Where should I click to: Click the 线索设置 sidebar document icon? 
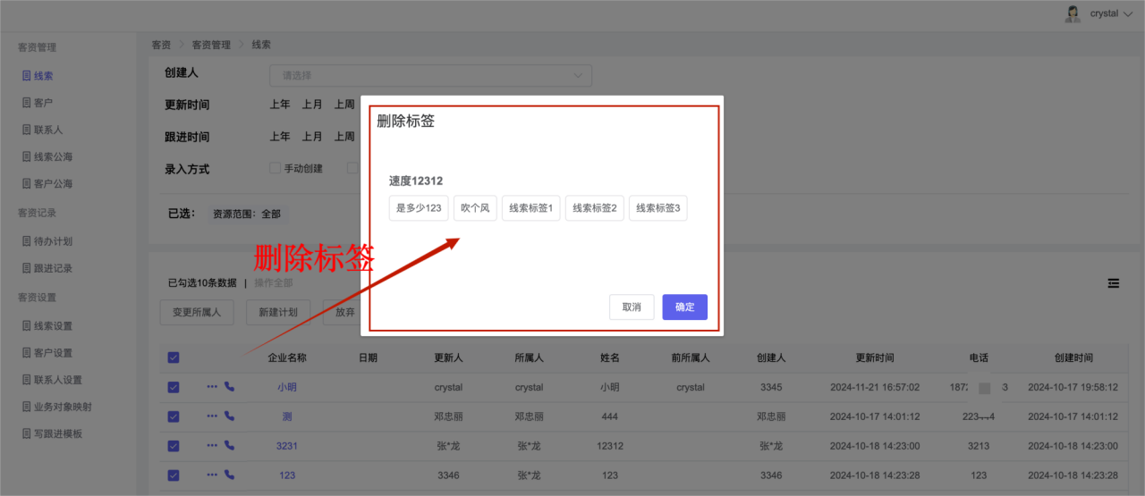pyautogui.click(x=27, y=326)
